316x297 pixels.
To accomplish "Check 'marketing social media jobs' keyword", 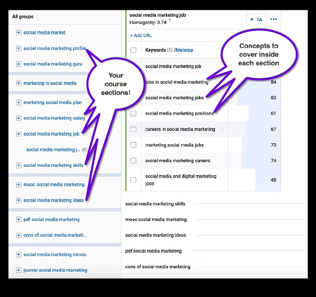I will (x=134, y=145).
